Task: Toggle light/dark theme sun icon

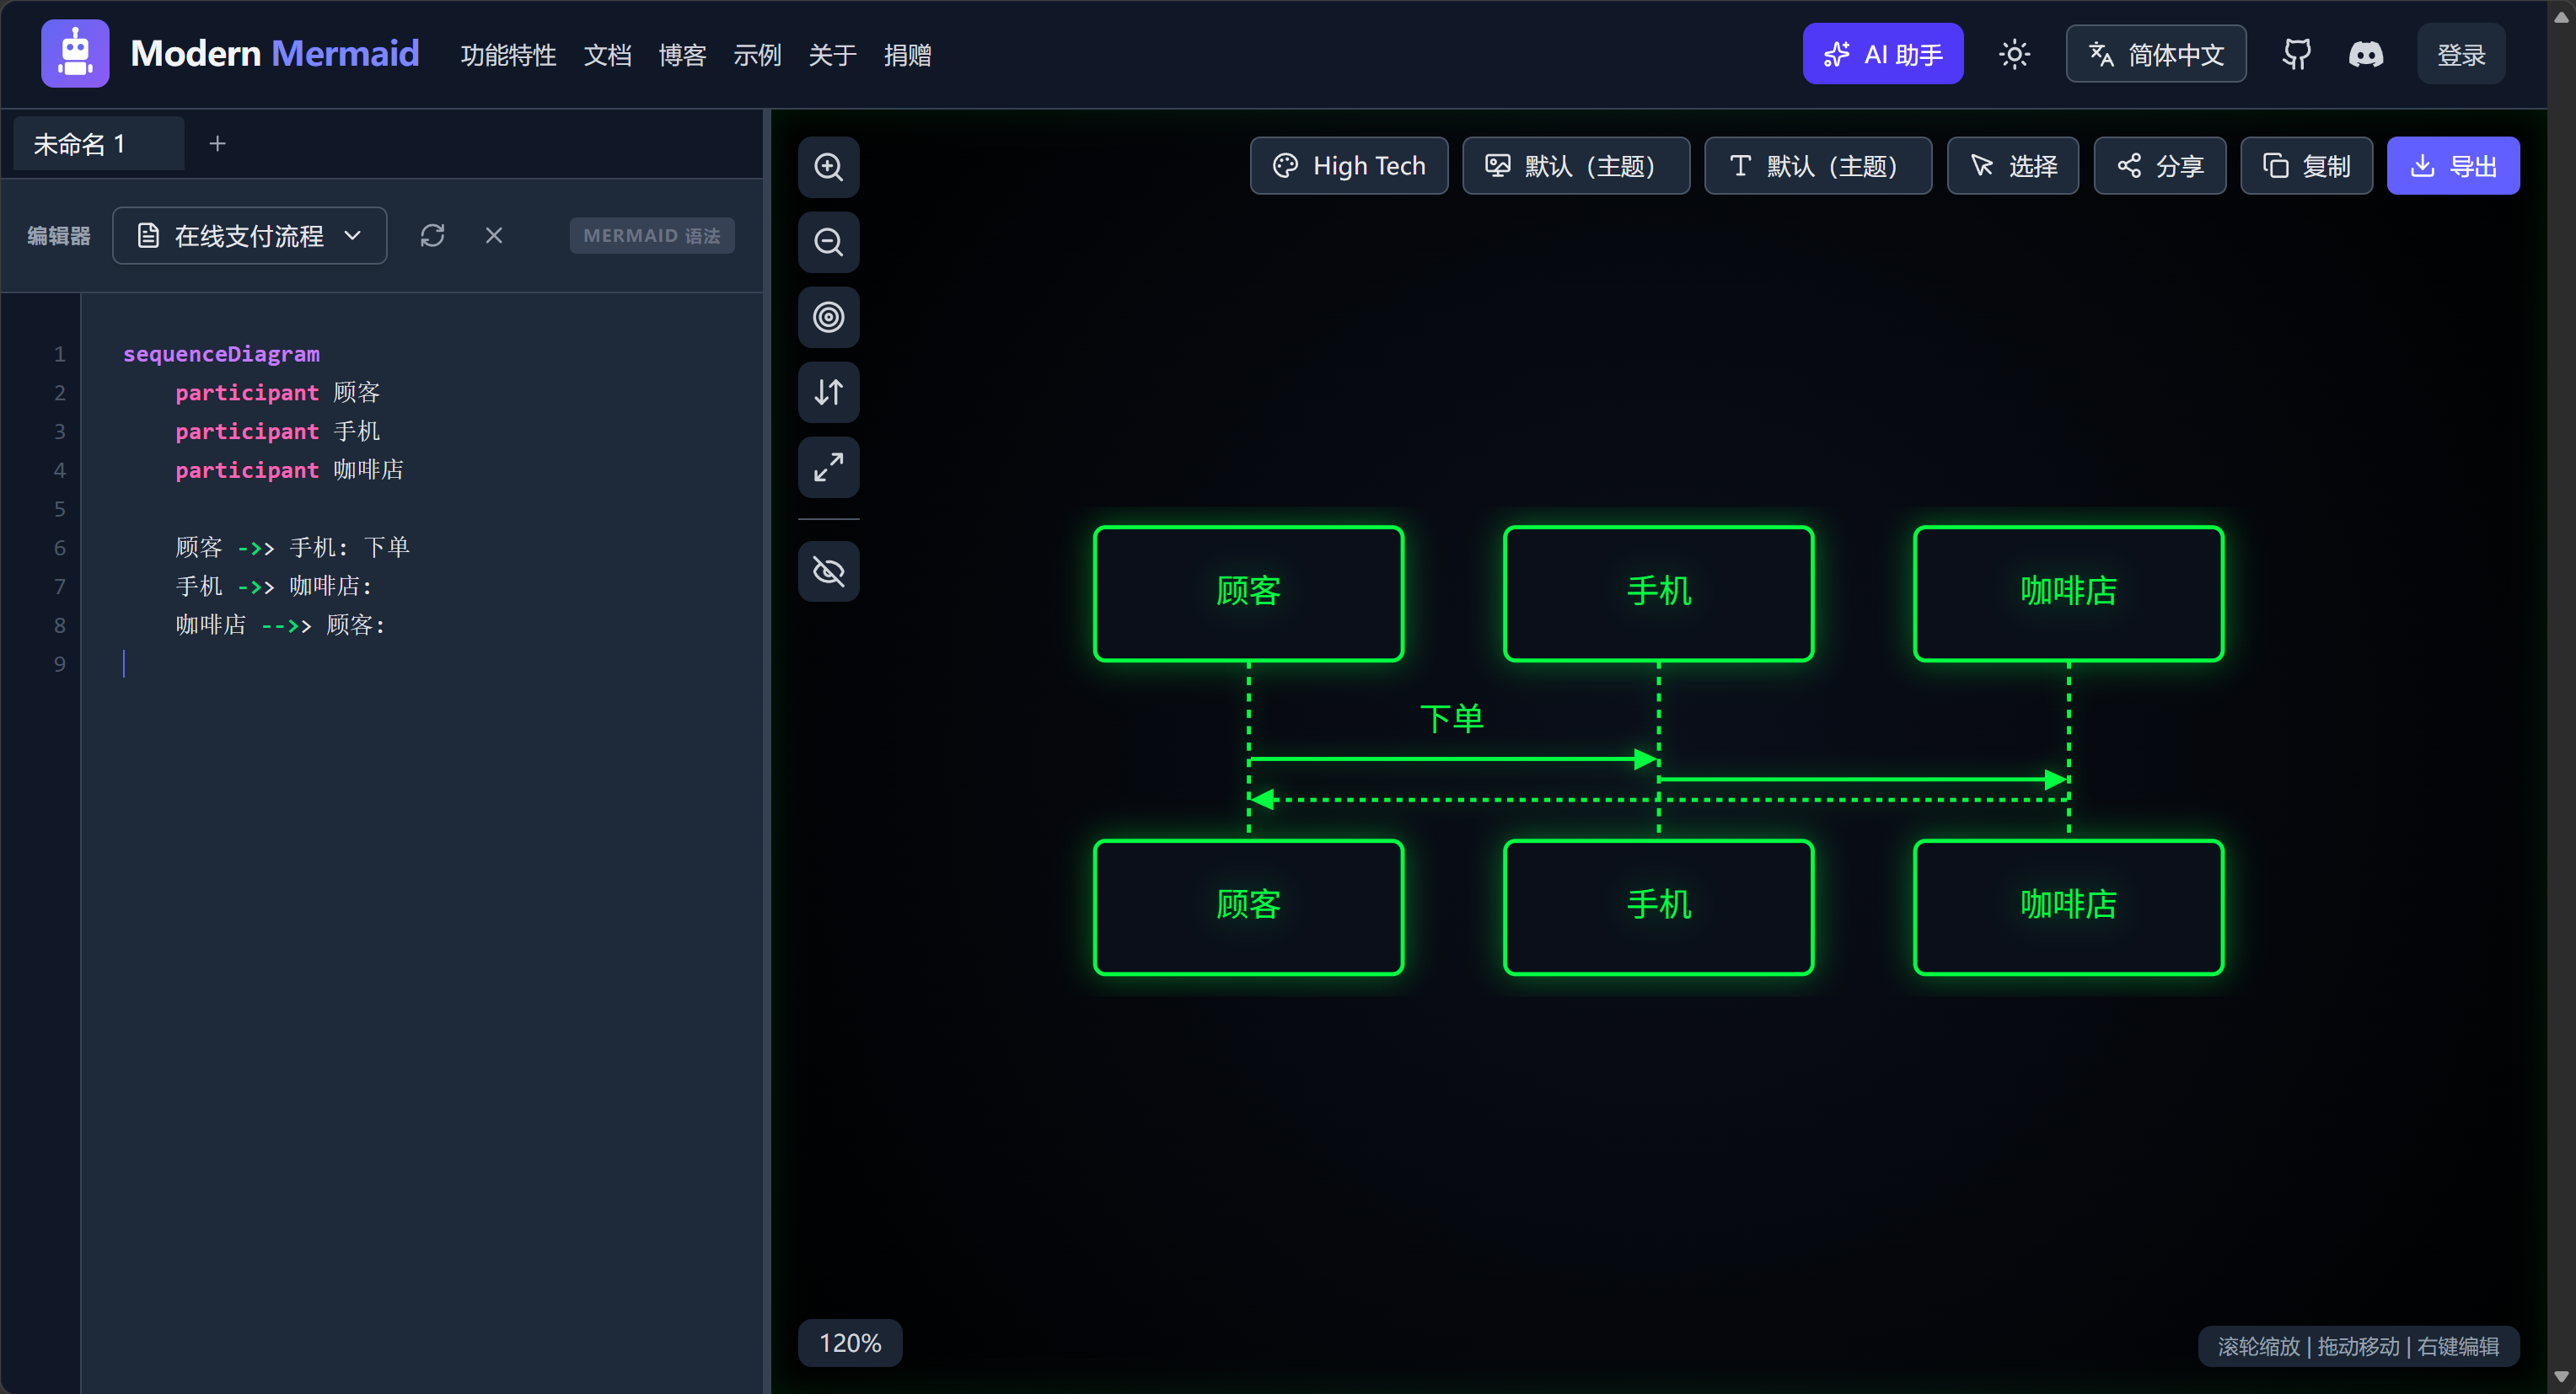Action: tap(2014, 54)
